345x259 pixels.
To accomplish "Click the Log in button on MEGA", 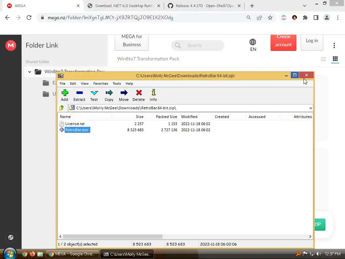I will click(x=312, y=42).
